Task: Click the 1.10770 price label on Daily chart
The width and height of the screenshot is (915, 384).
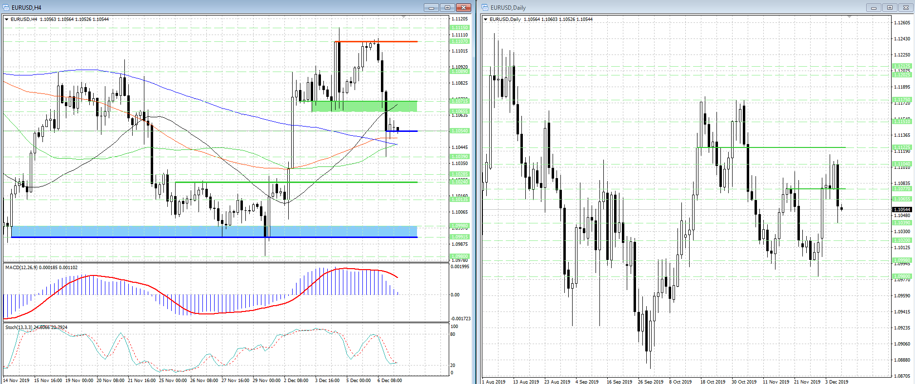Action: click(902, 189)
